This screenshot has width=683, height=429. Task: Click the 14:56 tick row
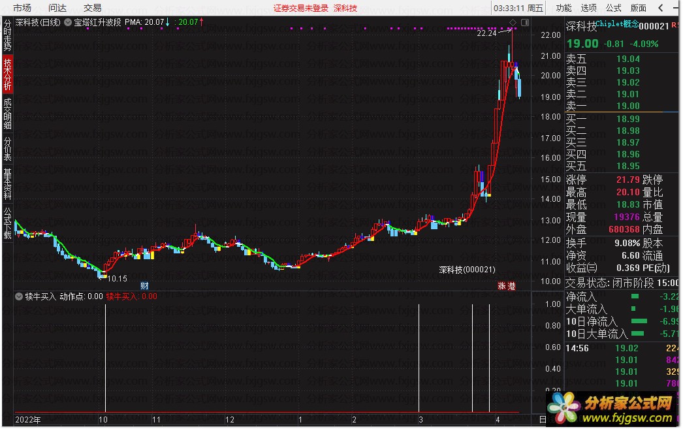point(622,349)
